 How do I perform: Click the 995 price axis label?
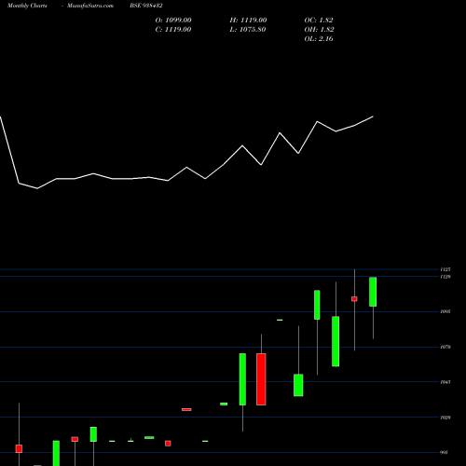[x=445, y=453]
